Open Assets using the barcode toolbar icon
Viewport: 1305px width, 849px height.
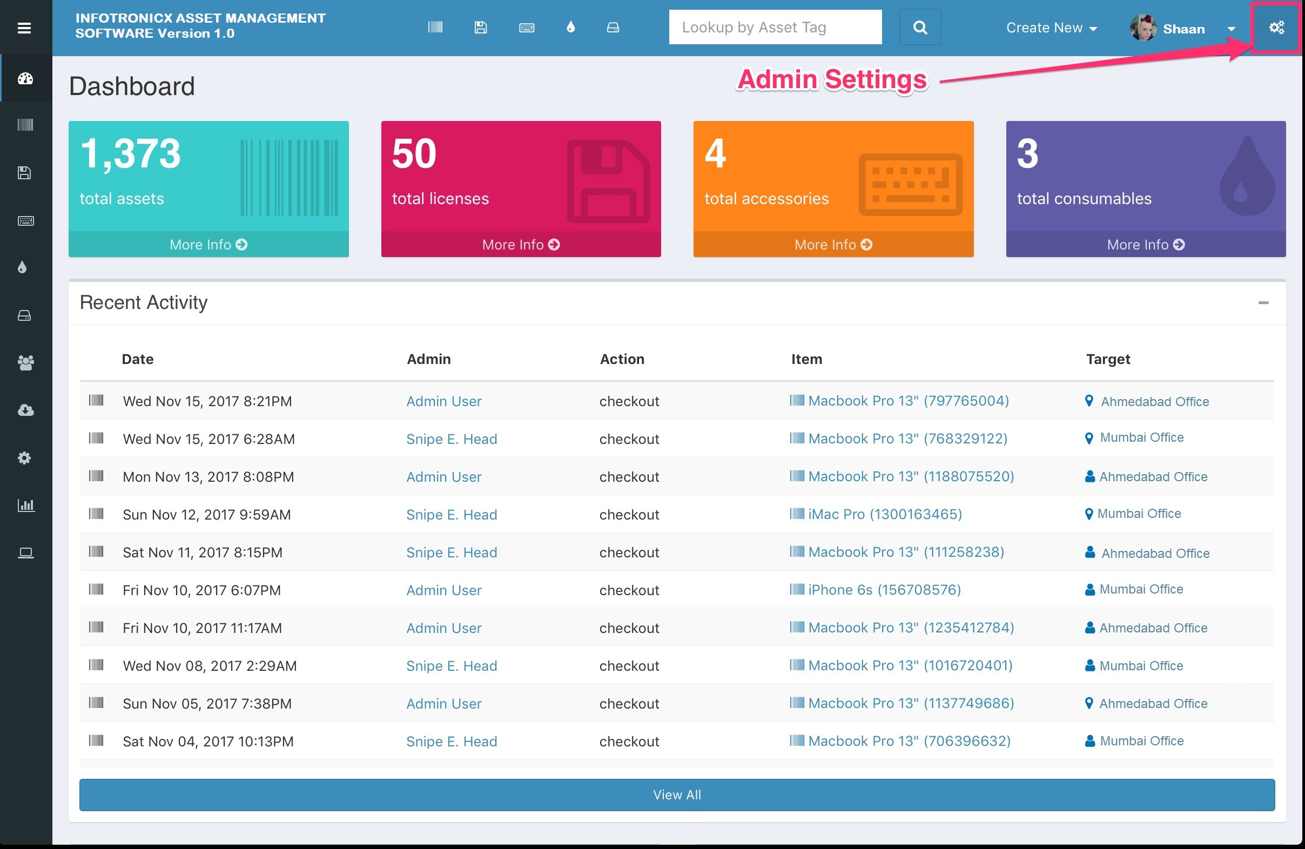(435, 27)
